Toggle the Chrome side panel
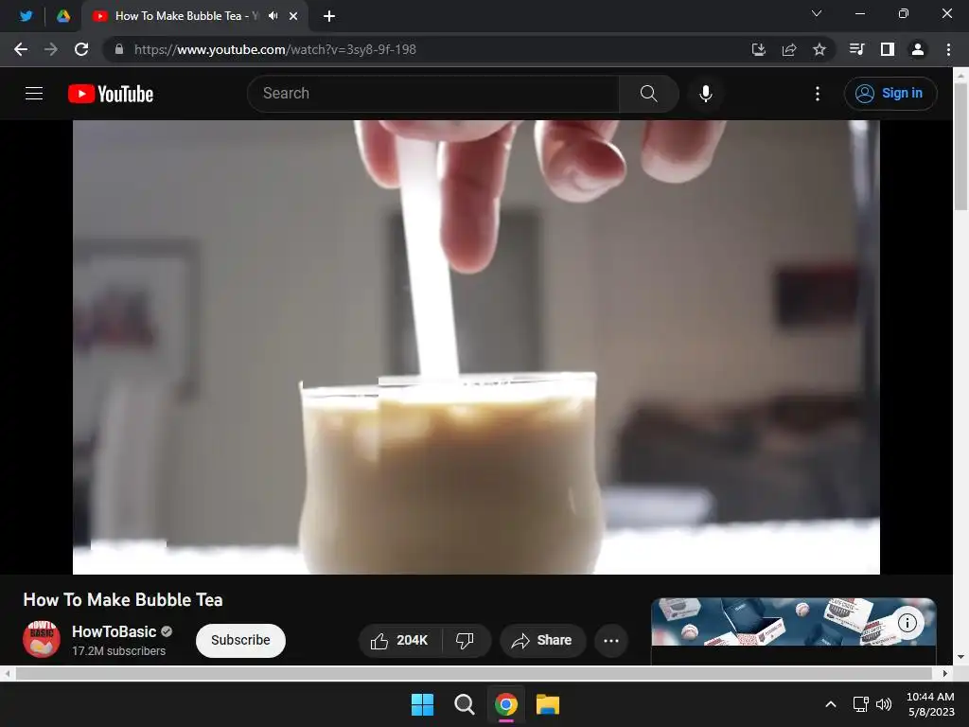This screenshot has height=727, width=969. [888, 49]
